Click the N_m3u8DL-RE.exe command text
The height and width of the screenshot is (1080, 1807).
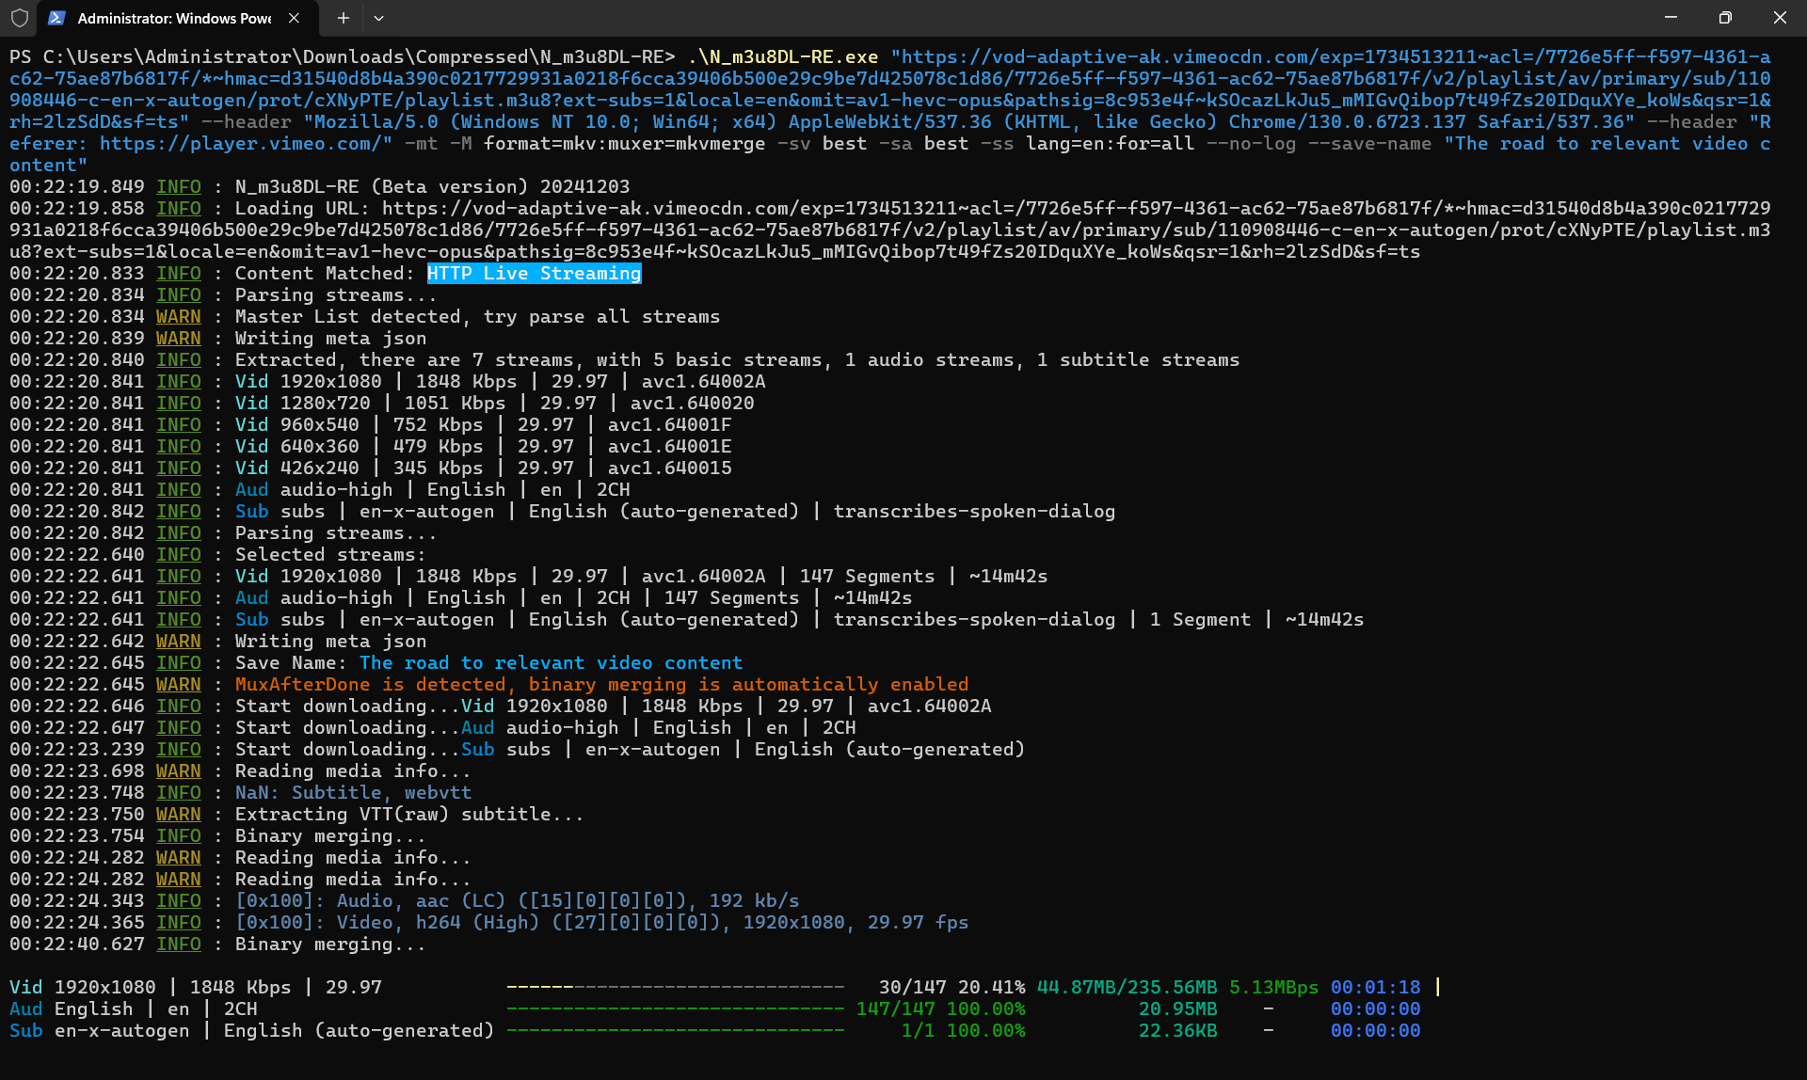coord(783,56)
